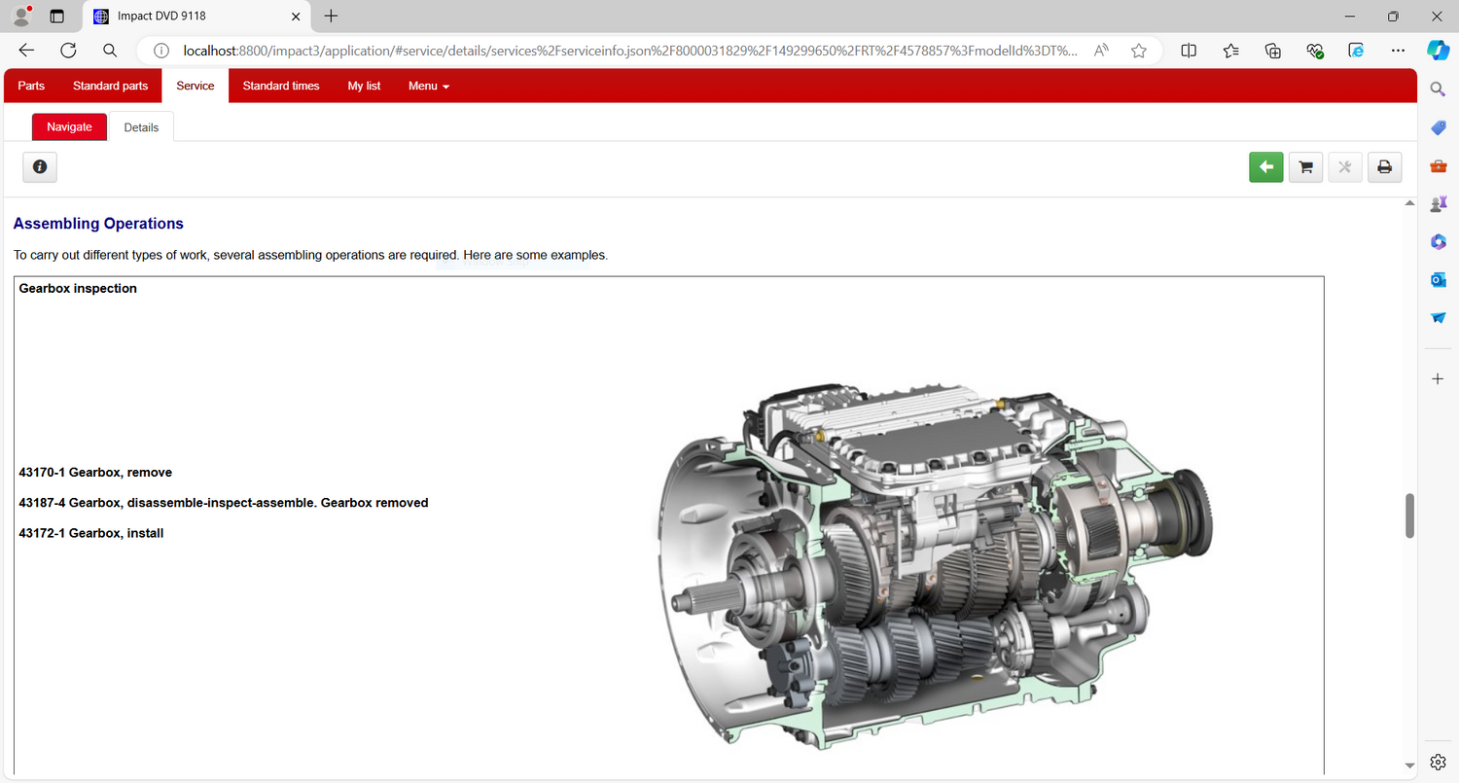Open the sidebar shopping tag

click(x=1439, y=127)
